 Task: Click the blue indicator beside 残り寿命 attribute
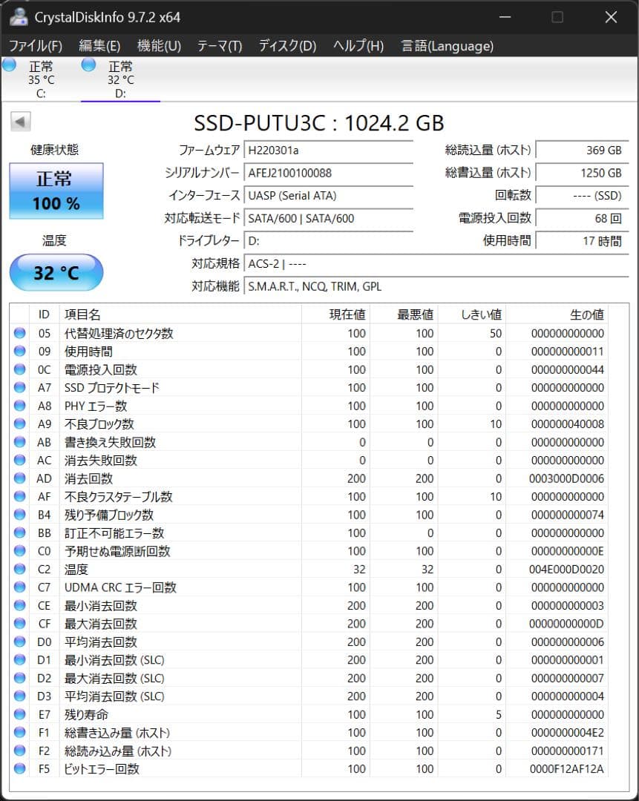pos(19,714)
